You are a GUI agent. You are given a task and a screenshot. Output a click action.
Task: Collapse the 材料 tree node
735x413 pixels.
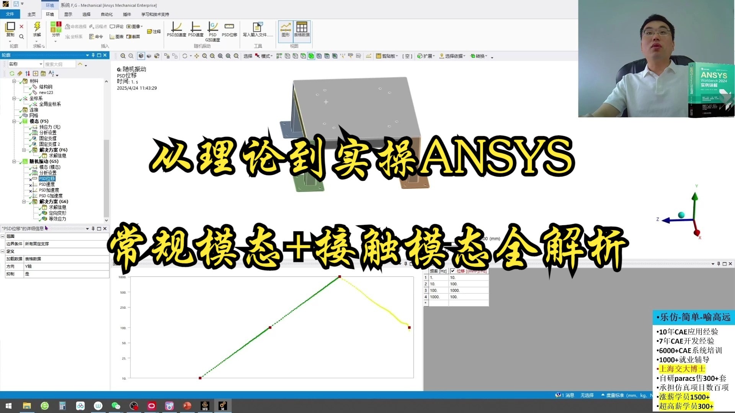coord(14,81)
